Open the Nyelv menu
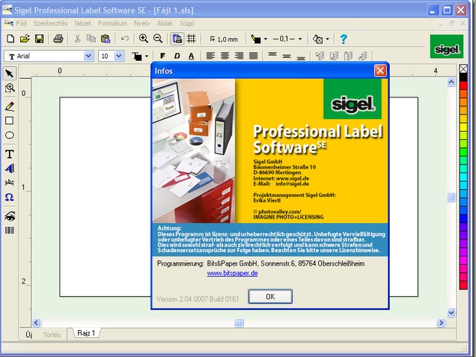476x357 pixels. [142, 23]
